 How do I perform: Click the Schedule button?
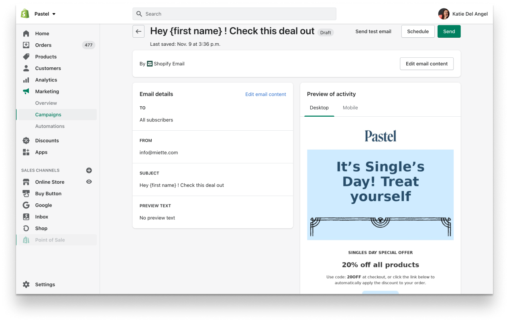(418, 32)
